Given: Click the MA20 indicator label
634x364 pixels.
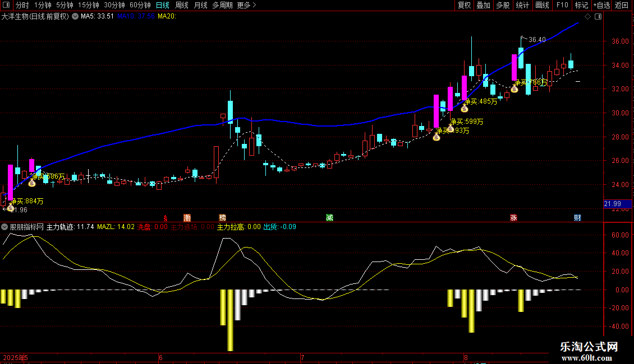Looking at the screenshot, I should click(x=167, y=17).
